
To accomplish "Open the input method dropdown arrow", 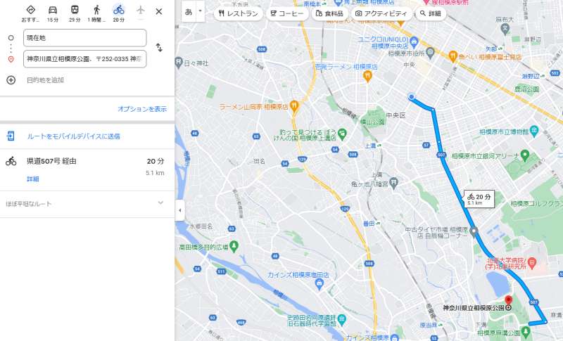I will tap(200, 11).
